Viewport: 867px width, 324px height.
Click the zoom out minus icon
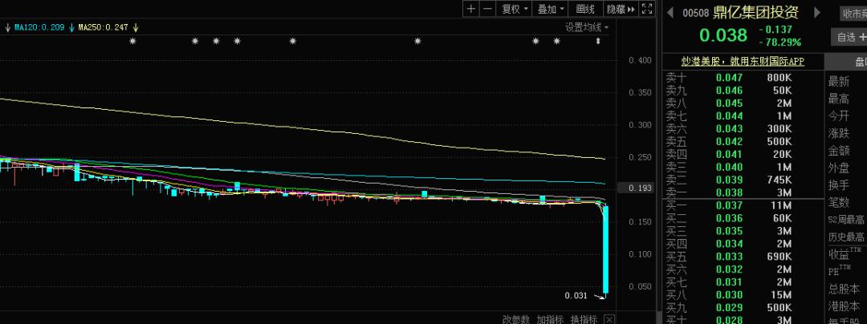click(487, 9)
